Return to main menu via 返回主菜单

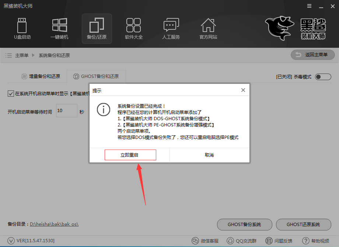312,54
